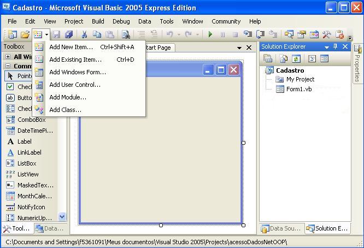Click the Find in files toolbar icon
Viewport: 364px width, 248px height.
point(126,34)
